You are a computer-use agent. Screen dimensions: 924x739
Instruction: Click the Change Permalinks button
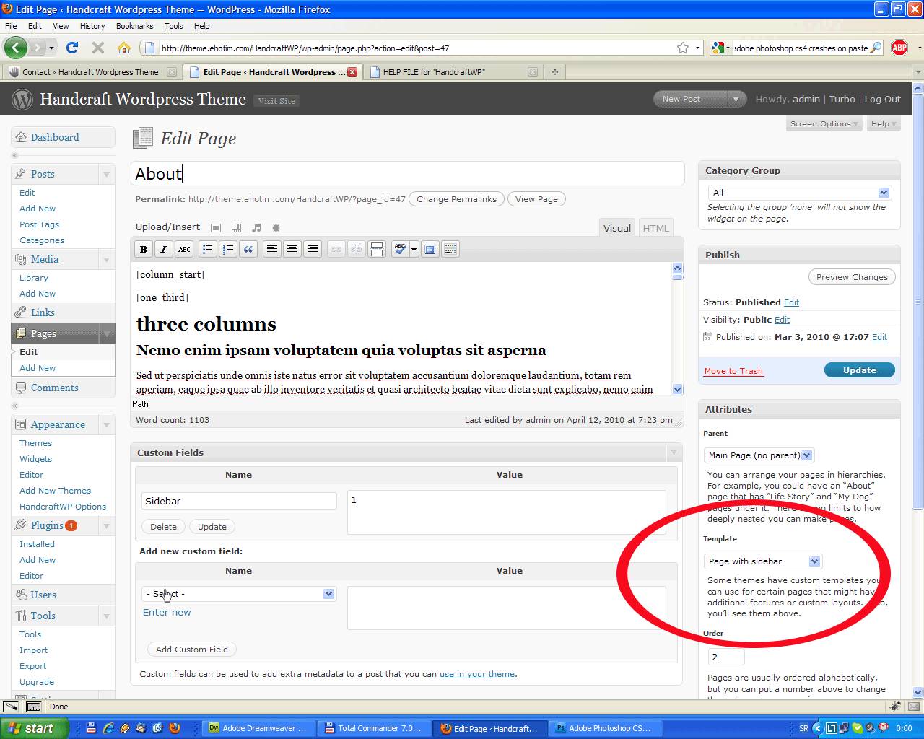[x=456, y=199]
